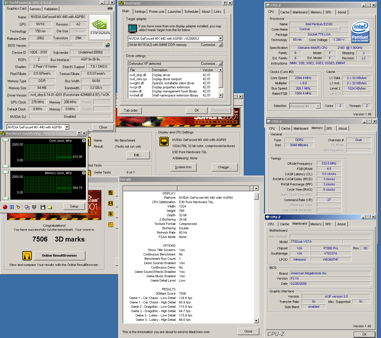Click the yellow Online ResultBrowser icon
This screenshot has width=381, height=338.
pyautogui.click(x=27, y=256)
